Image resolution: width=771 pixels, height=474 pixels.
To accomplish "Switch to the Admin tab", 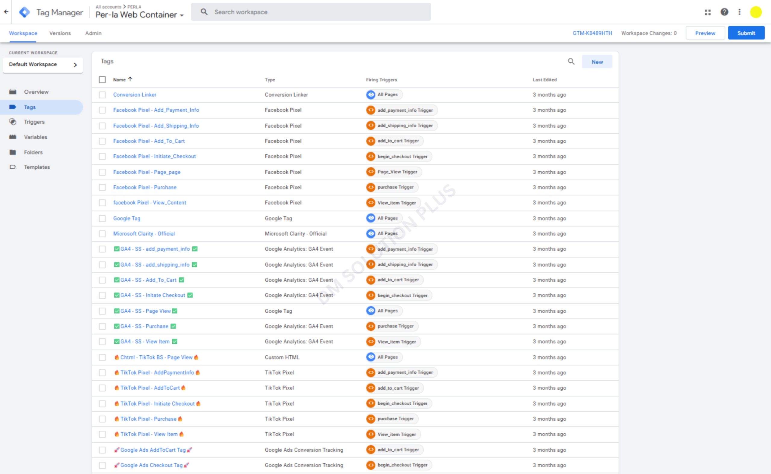I will point(93,33).
